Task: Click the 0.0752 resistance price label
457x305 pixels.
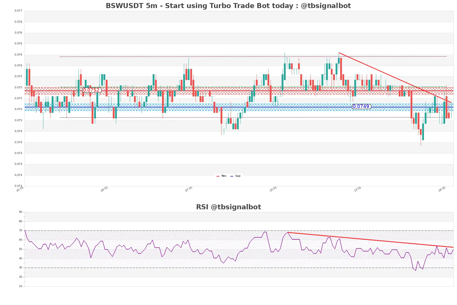Action: pos(92,90)
